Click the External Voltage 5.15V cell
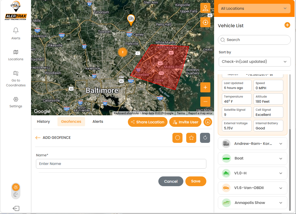This screenshot has height=214, width=296. (237, 126)
